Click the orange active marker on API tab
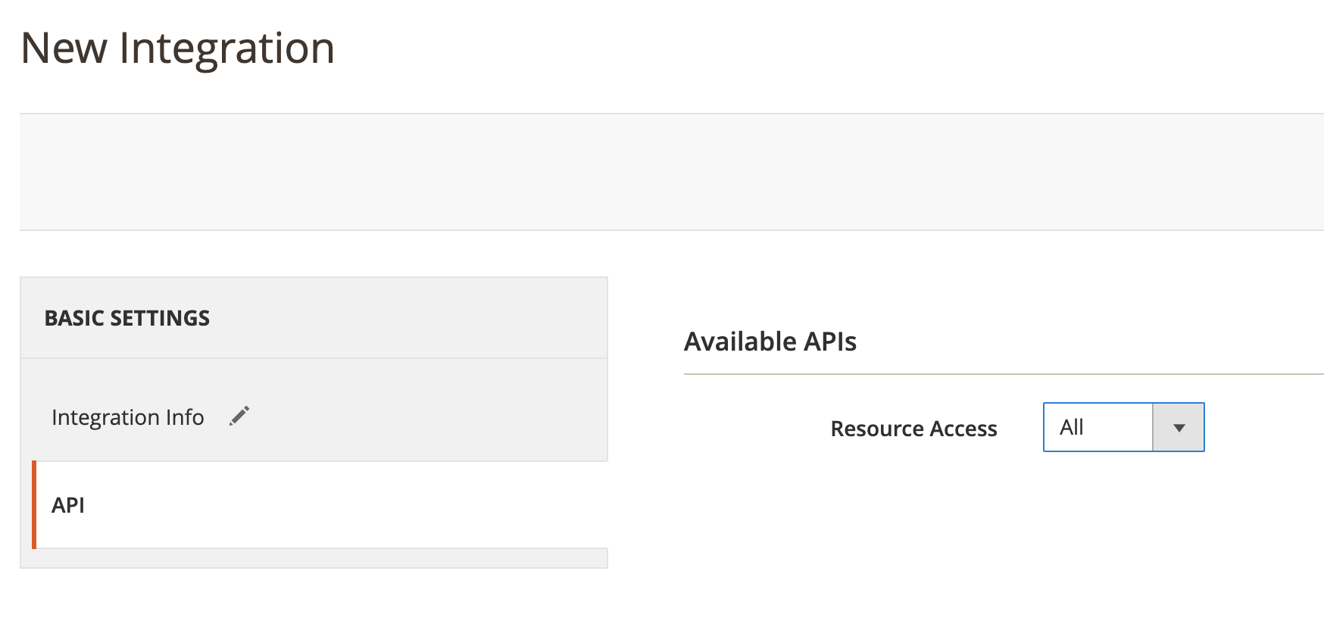 tap(34, 505)
